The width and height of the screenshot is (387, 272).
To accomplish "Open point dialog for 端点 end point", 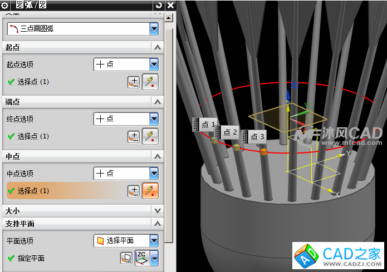I will tap(134, 136).
